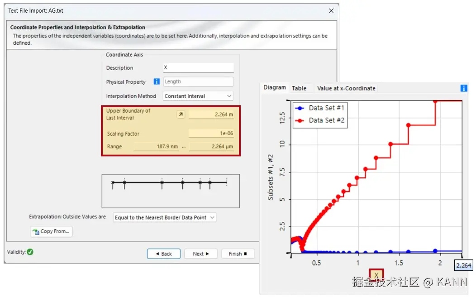The image size is (476, 297).
Task: Click the Copy From… button
Action: click(51, 231)
